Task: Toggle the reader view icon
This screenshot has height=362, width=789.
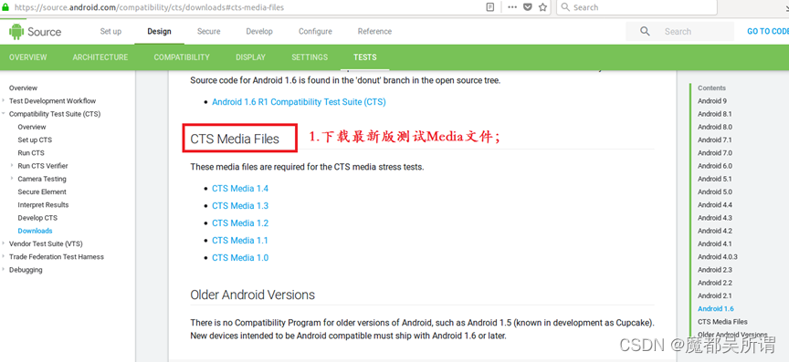Action: (x=490, y=7)
